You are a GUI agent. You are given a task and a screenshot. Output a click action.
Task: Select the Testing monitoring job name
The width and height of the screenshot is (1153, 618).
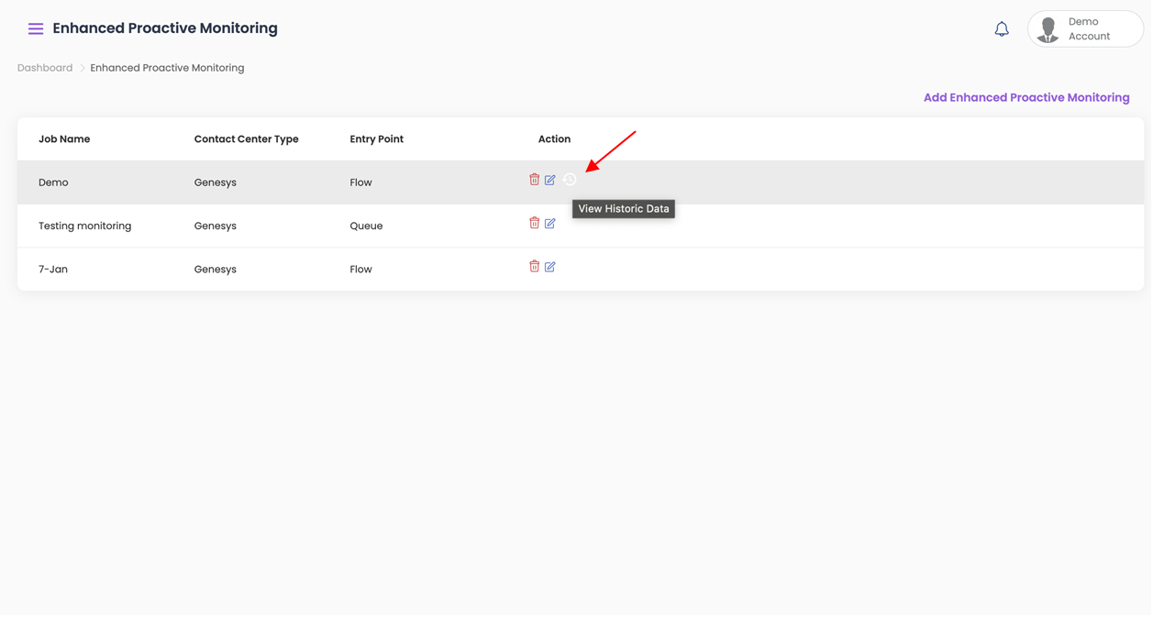tap(84, 226)
